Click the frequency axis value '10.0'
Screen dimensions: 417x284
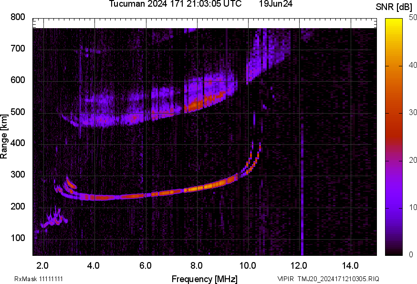[248, 266]
